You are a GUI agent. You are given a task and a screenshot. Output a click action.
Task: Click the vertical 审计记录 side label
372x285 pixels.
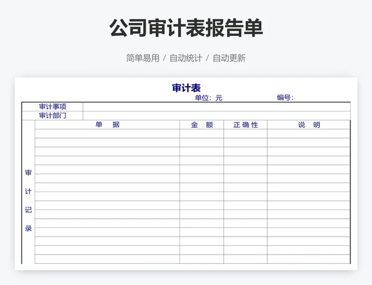(x=29, y=200)
